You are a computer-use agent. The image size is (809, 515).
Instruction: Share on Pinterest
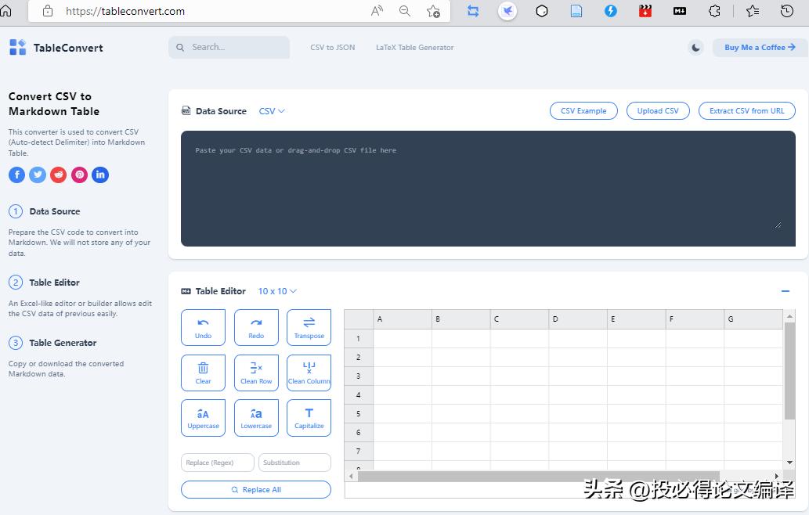coord(79,175)
